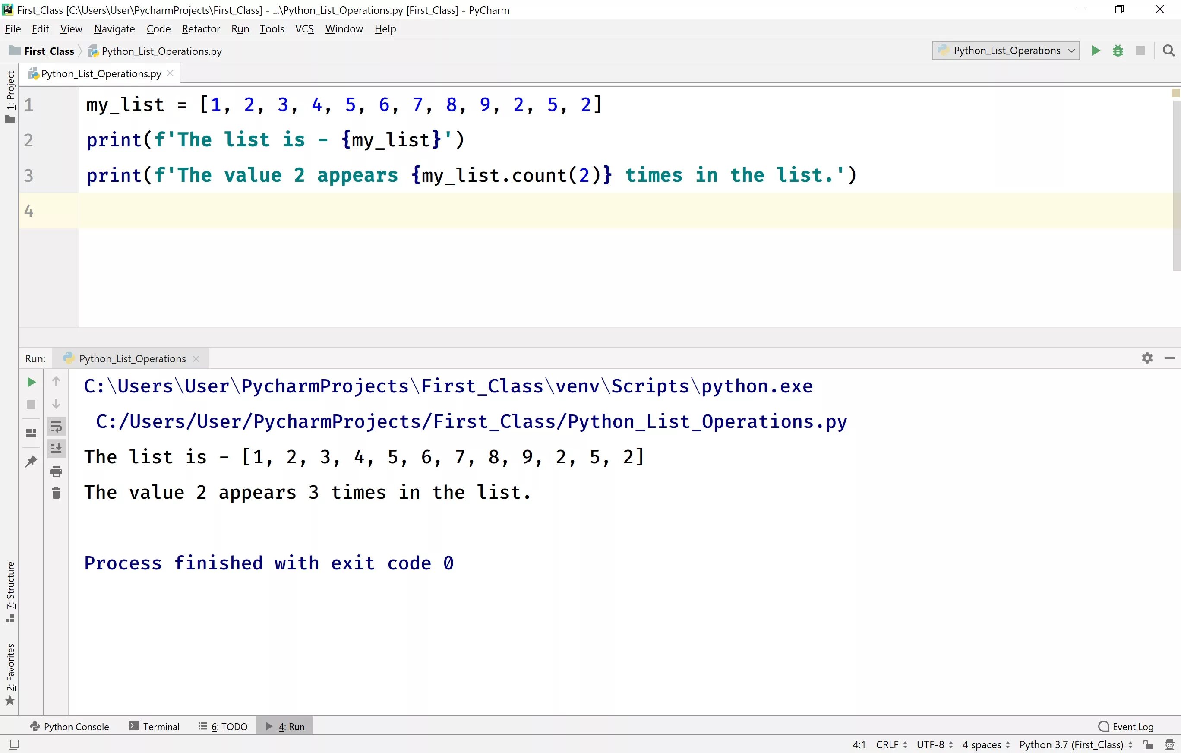1181x753 pixels.
Task: Expand the run configuration dropdown
Action: point(1071,51)
